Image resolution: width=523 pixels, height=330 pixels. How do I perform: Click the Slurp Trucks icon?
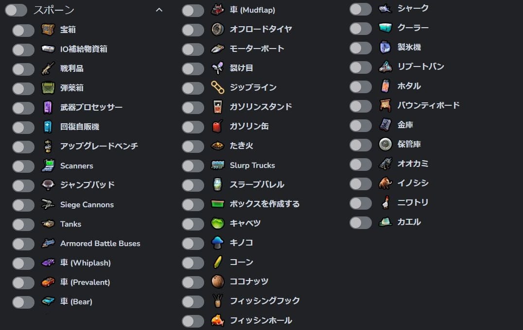pyautogui.click(x=217, y=165)
